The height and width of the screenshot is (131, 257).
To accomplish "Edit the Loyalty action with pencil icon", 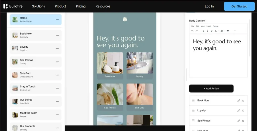I will (x=239, y=110).
